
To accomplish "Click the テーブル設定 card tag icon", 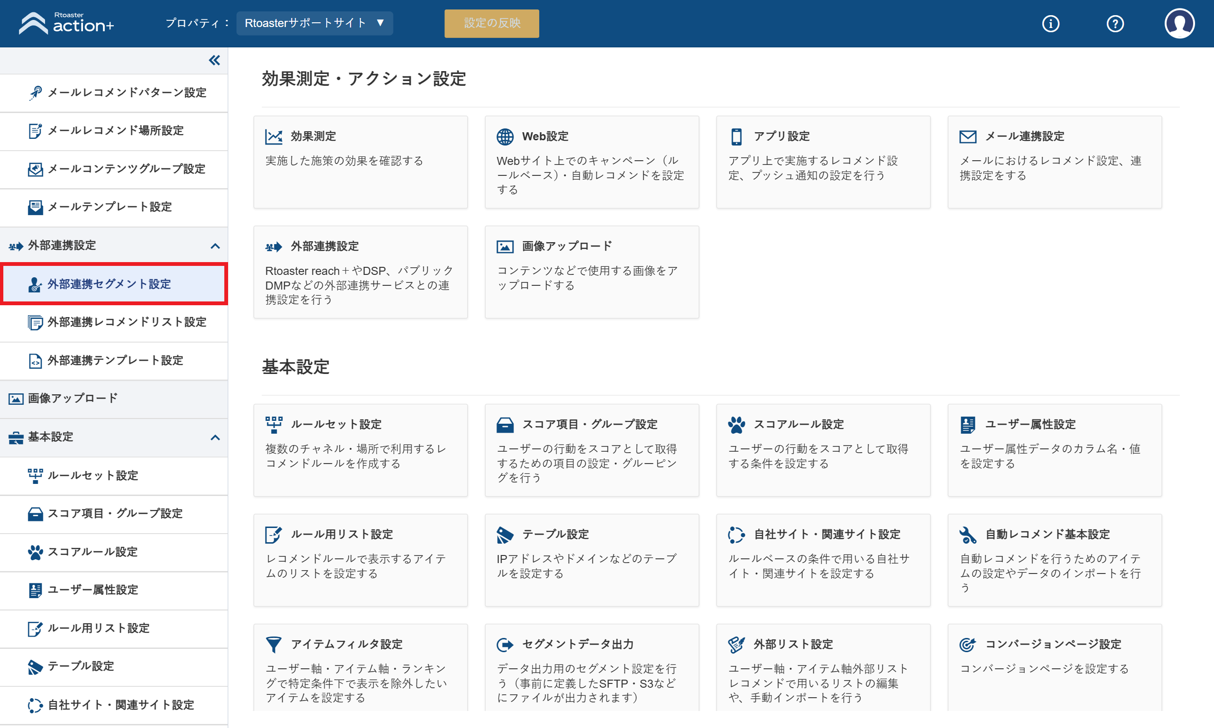I will point(505,535).
